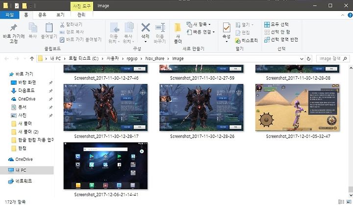
Task: Click Edit (편집) in ribbon
Action: point(243,33)
